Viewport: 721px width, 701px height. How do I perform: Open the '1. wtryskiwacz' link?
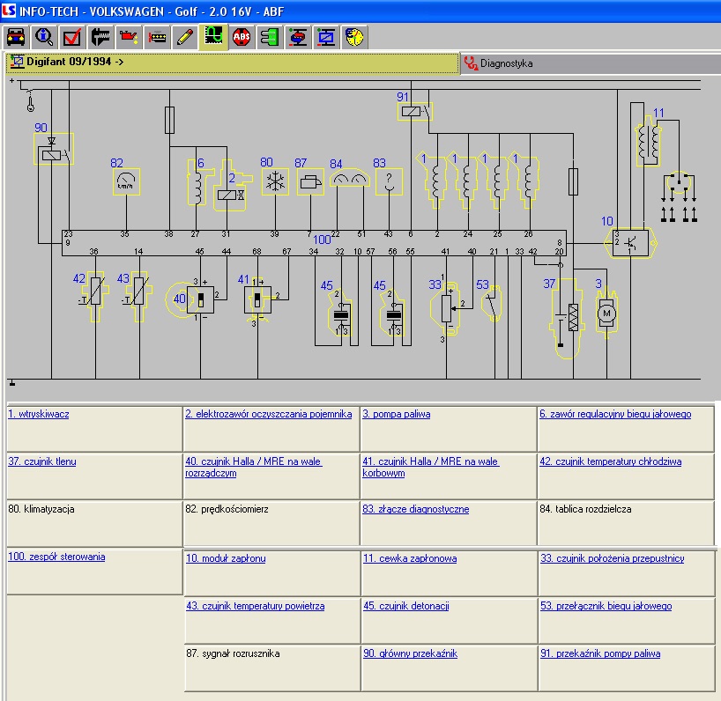tap(39, 414)
